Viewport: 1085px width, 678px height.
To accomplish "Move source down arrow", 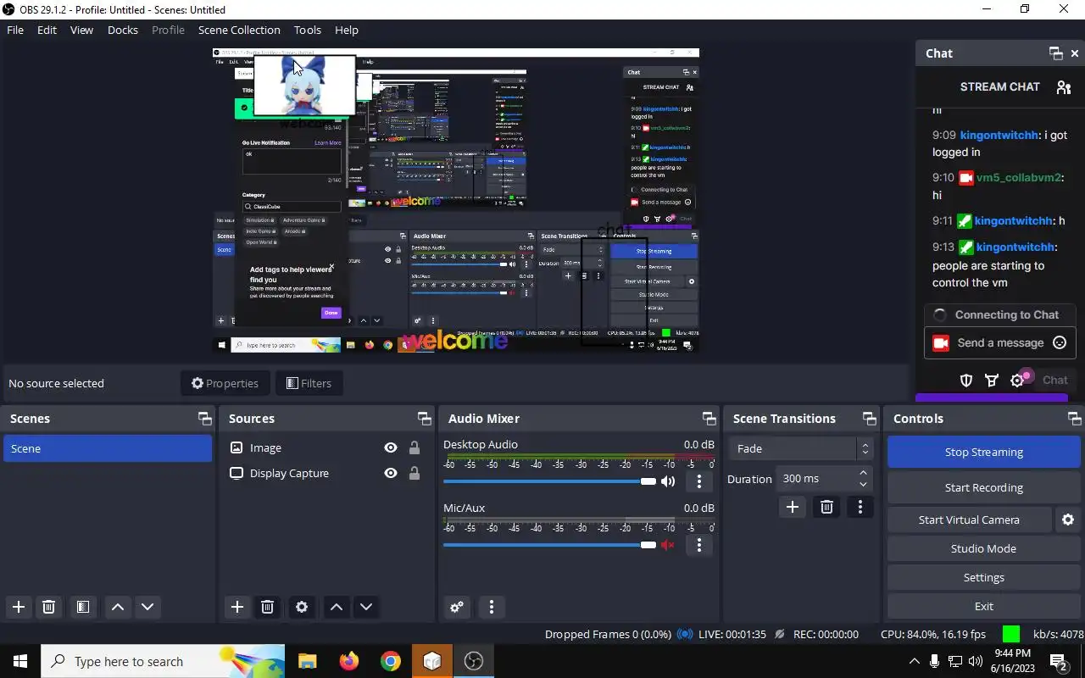I will click(366, 607).
